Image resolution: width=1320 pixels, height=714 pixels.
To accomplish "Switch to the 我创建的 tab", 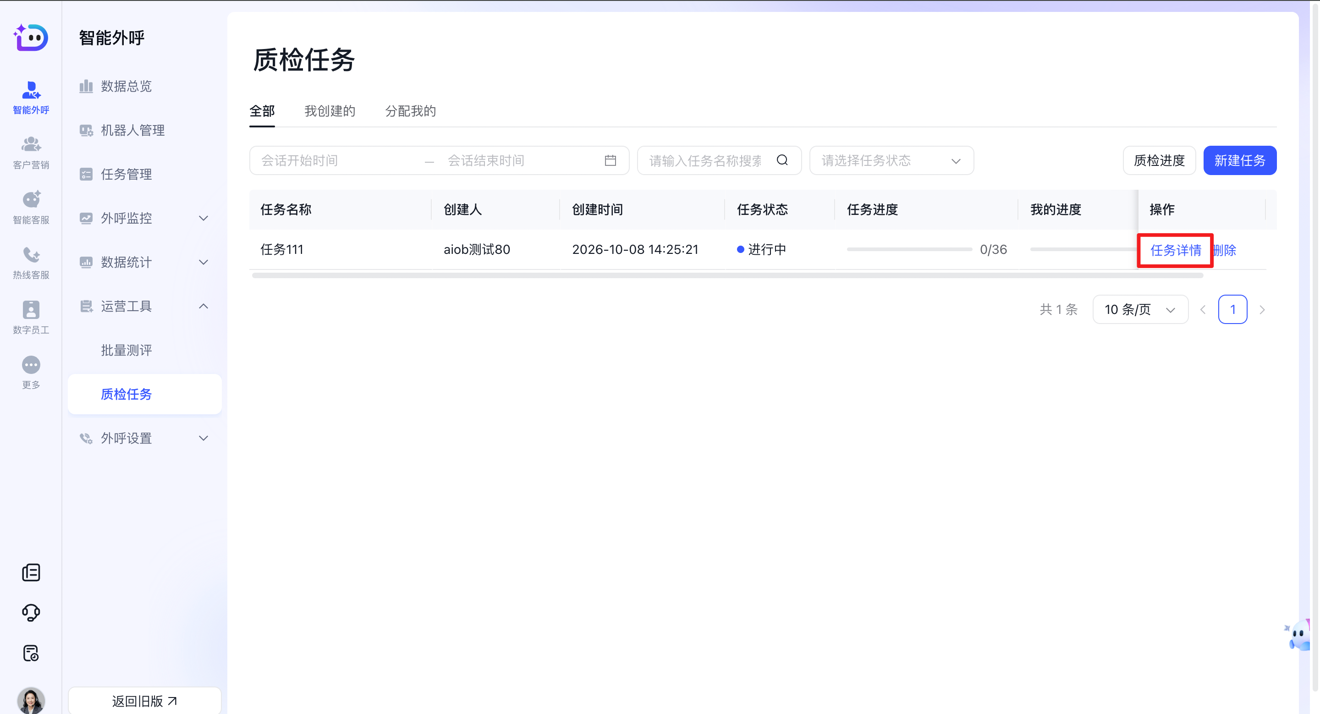I will click(330, 111).
